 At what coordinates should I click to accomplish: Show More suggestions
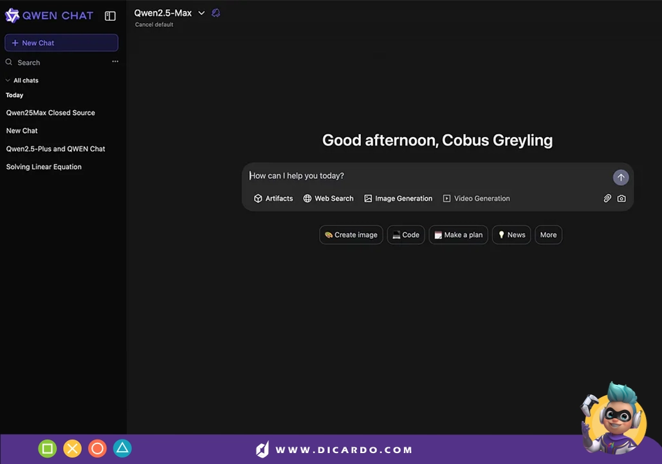(548, 235)
